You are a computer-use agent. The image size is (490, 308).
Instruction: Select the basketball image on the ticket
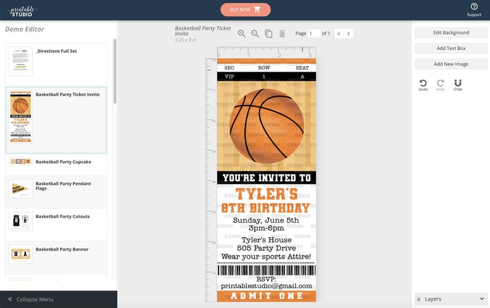pyautogui.click(x=267, y=125)
